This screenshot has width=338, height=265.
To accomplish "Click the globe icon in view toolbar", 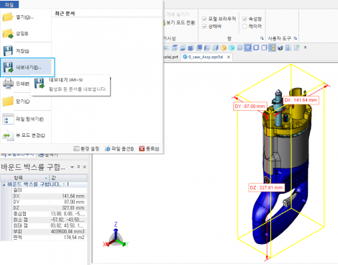I will click(280, 48).
